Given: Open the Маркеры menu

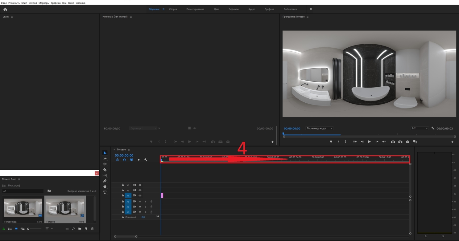Looking at the screenshot, I should (x=44, y=3).
